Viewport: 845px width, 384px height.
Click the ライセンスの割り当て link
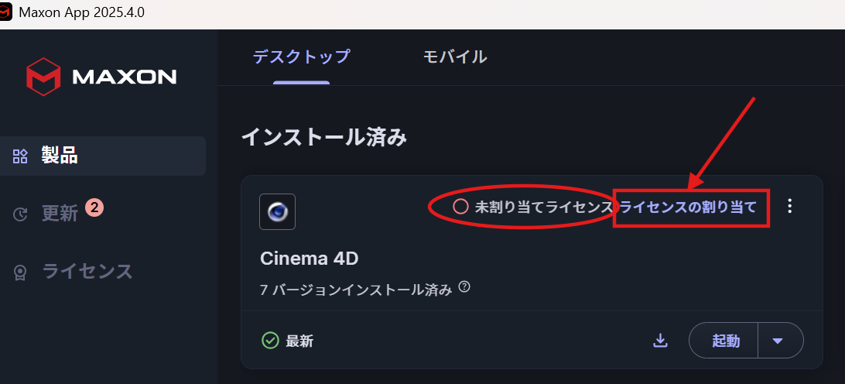click(689, 207)
